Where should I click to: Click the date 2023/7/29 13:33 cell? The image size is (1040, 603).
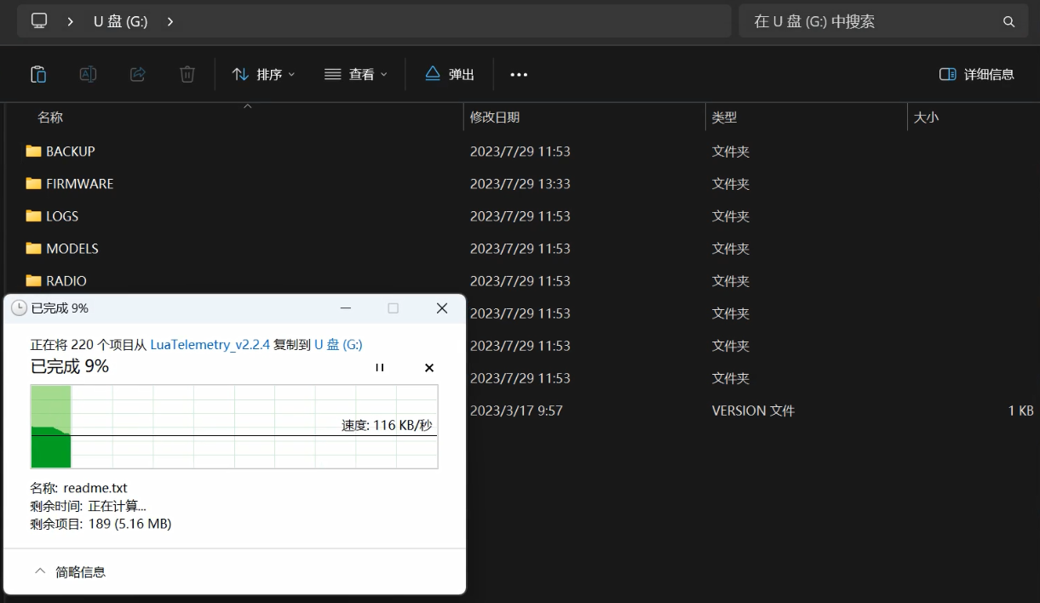(520, 183)
